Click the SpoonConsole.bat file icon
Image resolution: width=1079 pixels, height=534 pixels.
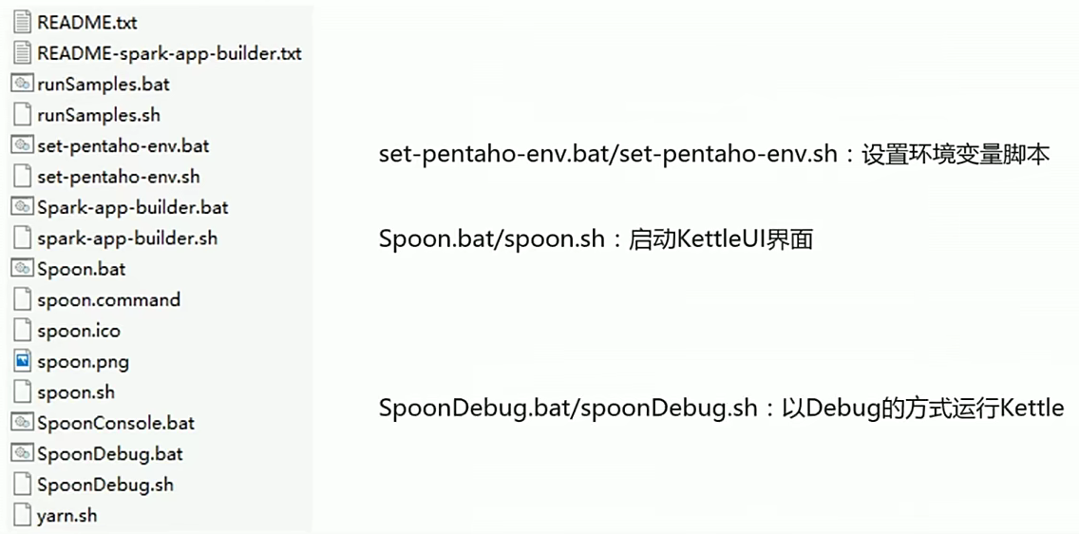pos(23,422)
